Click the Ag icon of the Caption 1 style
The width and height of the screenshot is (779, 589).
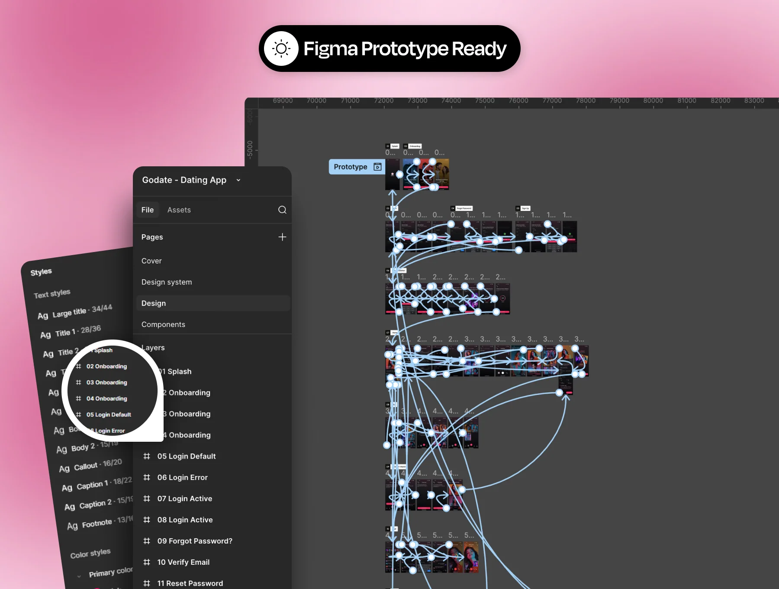click(67, 488)
